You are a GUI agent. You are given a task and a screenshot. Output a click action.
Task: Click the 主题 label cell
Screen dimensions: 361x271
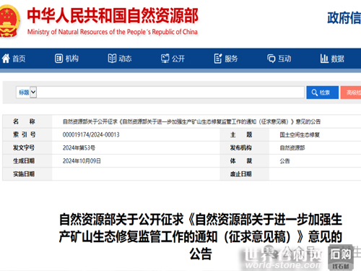(244, 134)
